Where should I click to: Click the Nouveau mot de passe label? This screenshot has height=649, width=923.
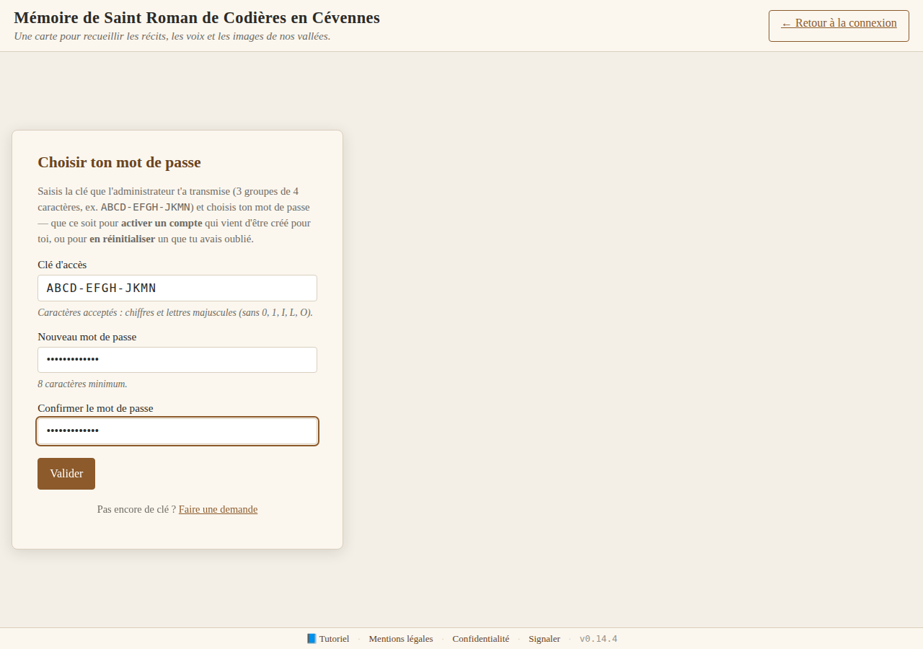(87, 337)
